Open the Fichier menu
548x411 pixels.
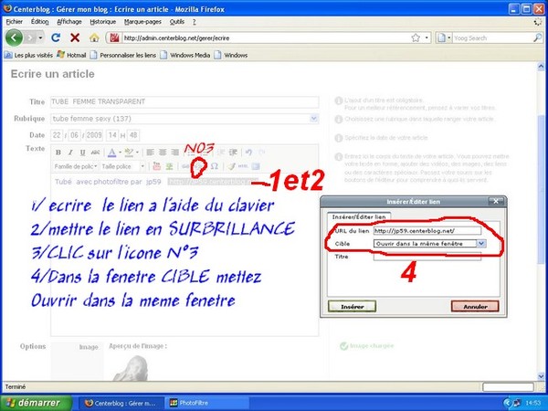pyautogui.click(x=15, y=22)
